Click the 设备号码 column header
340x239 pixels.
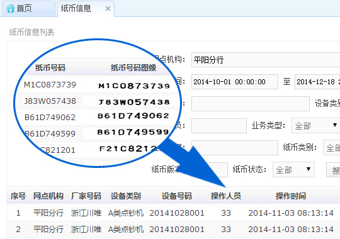(x=177, y=196)
